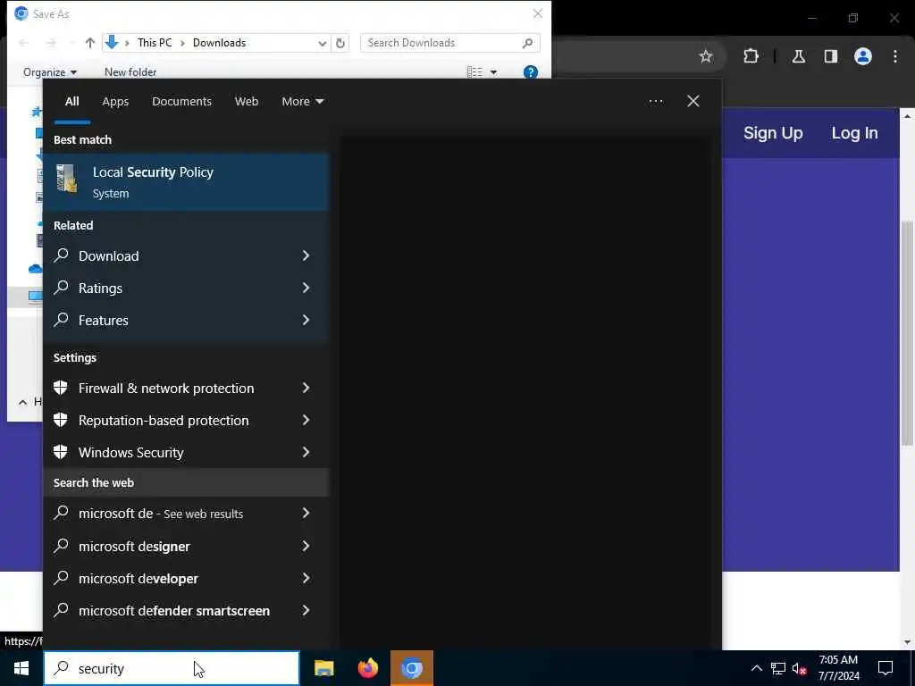Expand microsoft defender smartscreen arrow

click(x=306, y=610)
